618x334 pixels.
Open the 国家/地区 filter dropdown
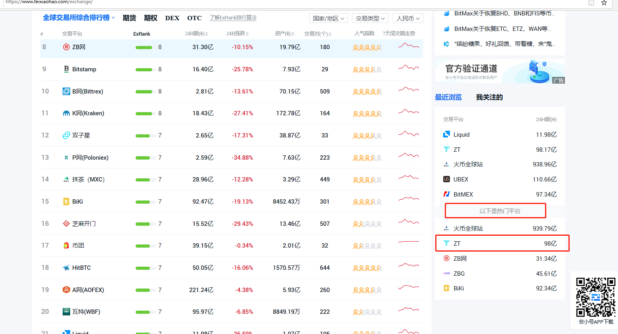(x=329, y=18)
